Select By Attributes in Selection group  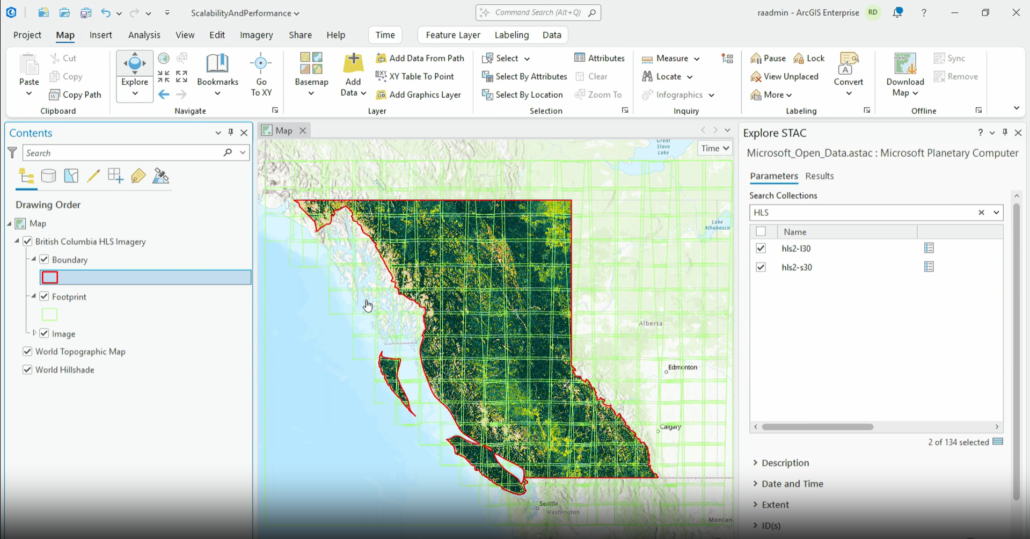524,76
